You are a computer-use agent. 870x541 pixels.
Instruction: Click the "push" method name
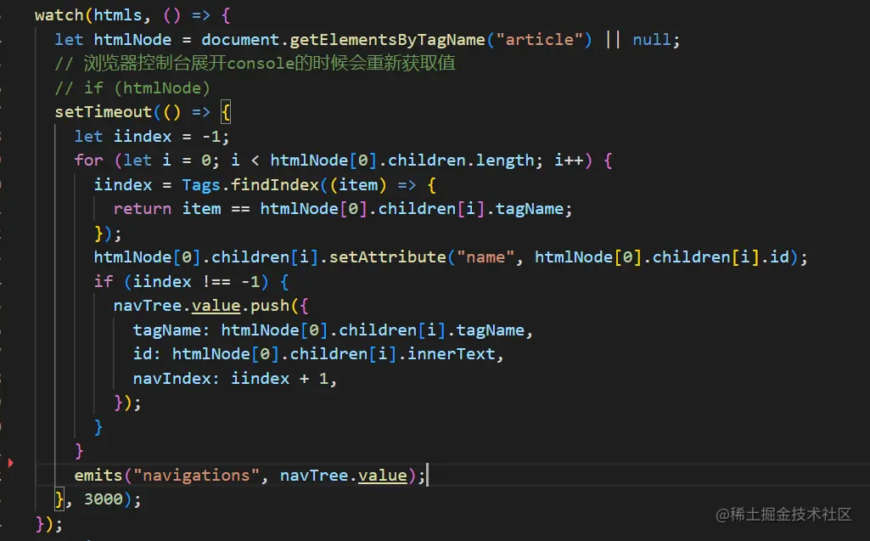(x=270, y=306)
